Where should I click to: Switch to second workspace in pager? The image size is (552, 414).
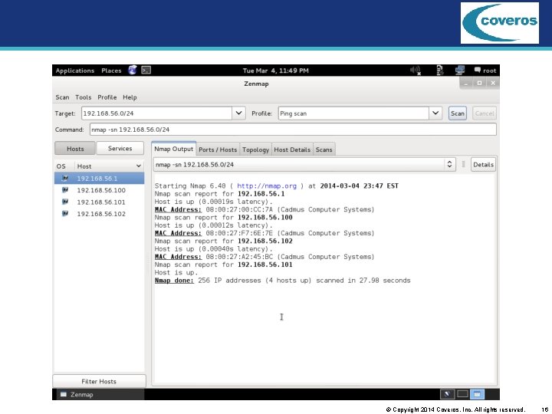tap(462, 394)
